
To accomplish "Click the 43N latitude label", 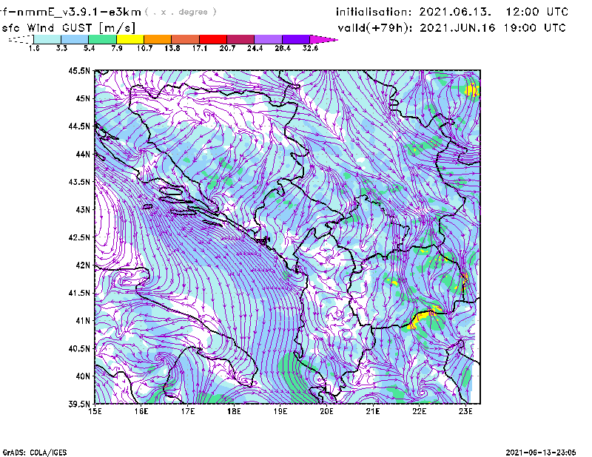I will pyautogui.click(x=83, y=209).
